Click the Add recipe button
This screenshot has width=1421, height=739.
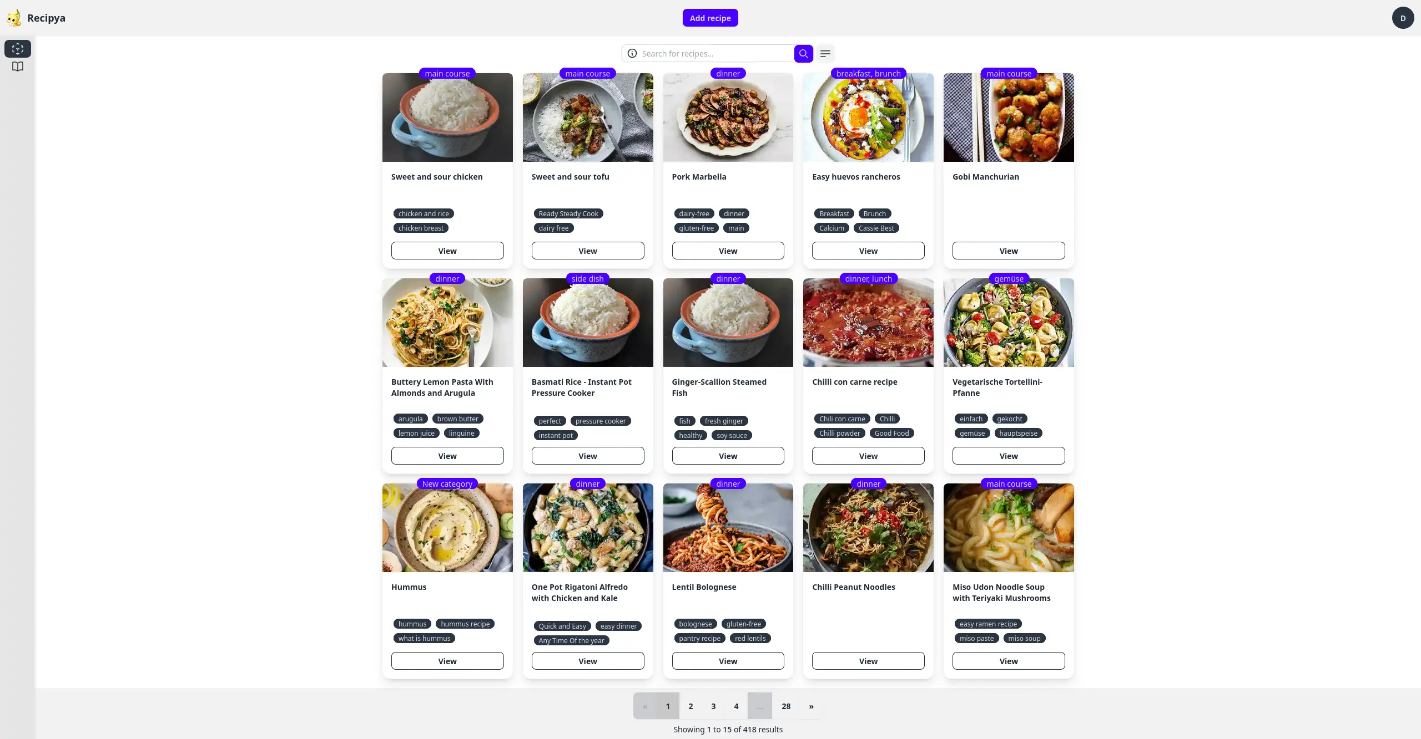pyautogui.click(x=709, y=18)
